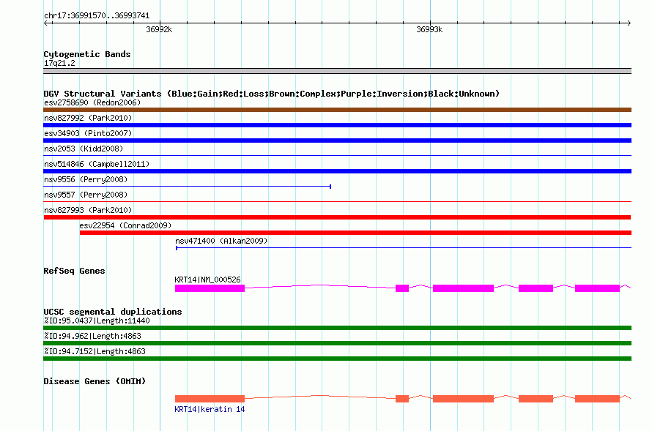
Task: Open esv22954 (Conrad2009) variant label
Action: [x=125, y=225]
